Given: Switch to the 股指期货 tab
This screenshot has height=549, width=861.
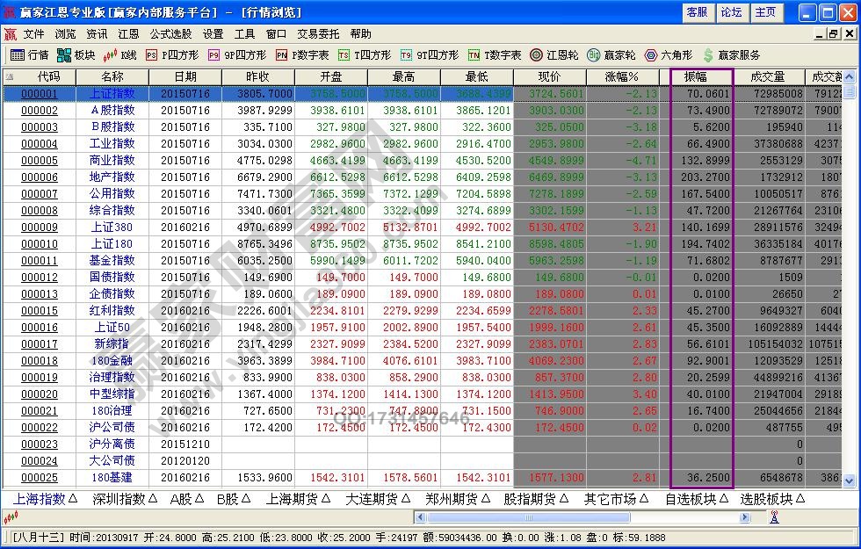Looking at the screenshot, I should pos(531,496).
